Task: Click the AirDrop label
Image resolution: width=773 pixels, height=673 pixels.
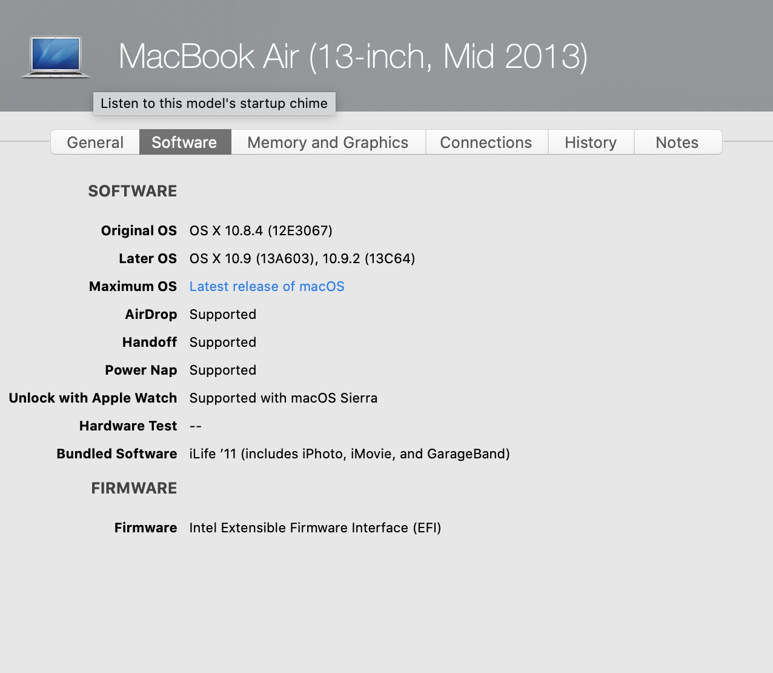Action: [x=151, y=314]
